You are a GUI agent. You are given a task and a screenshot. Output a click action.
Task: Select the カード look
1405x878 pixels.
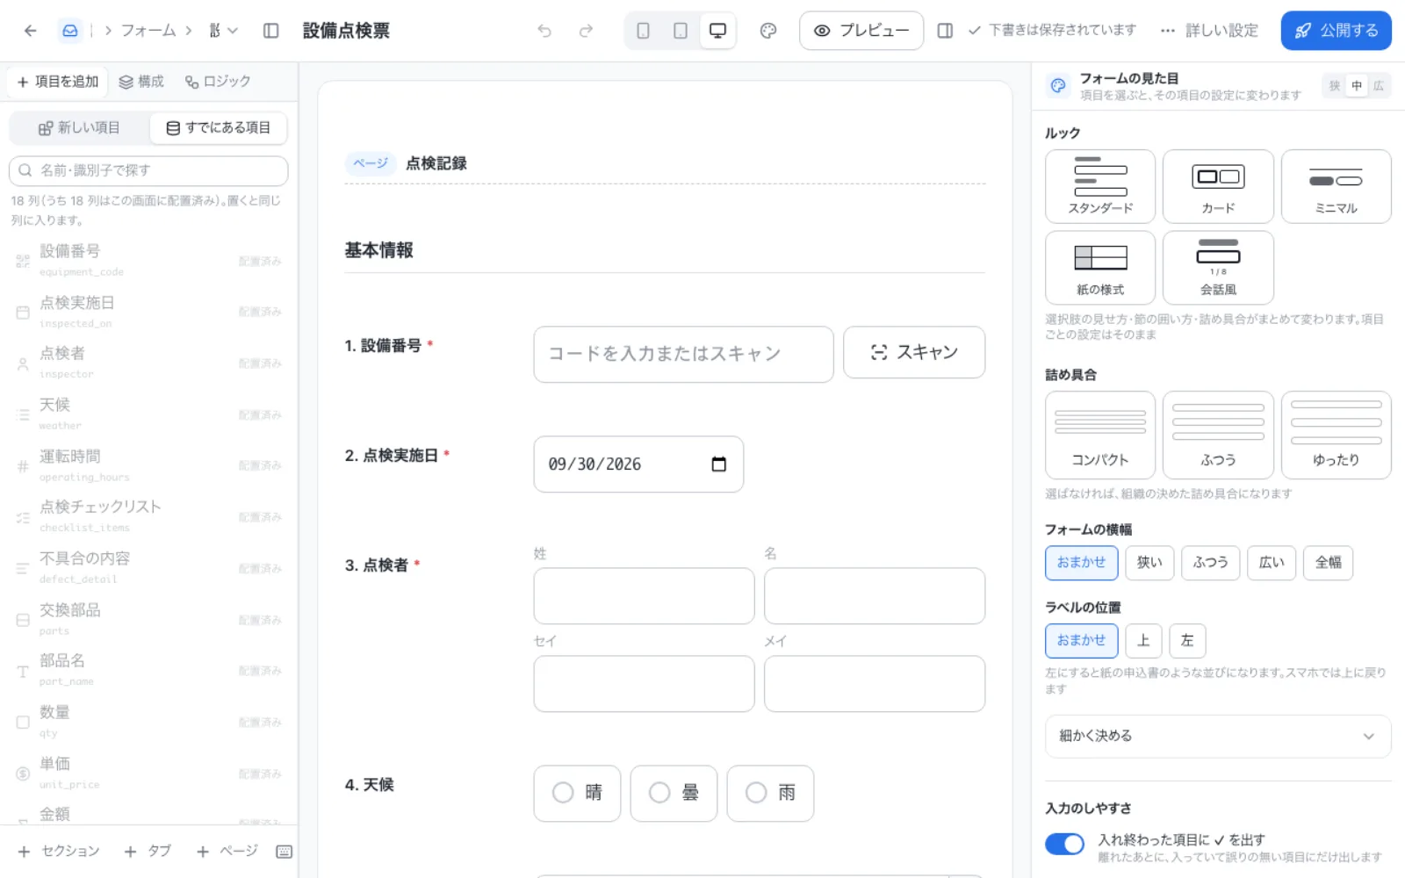(1218, 186)
